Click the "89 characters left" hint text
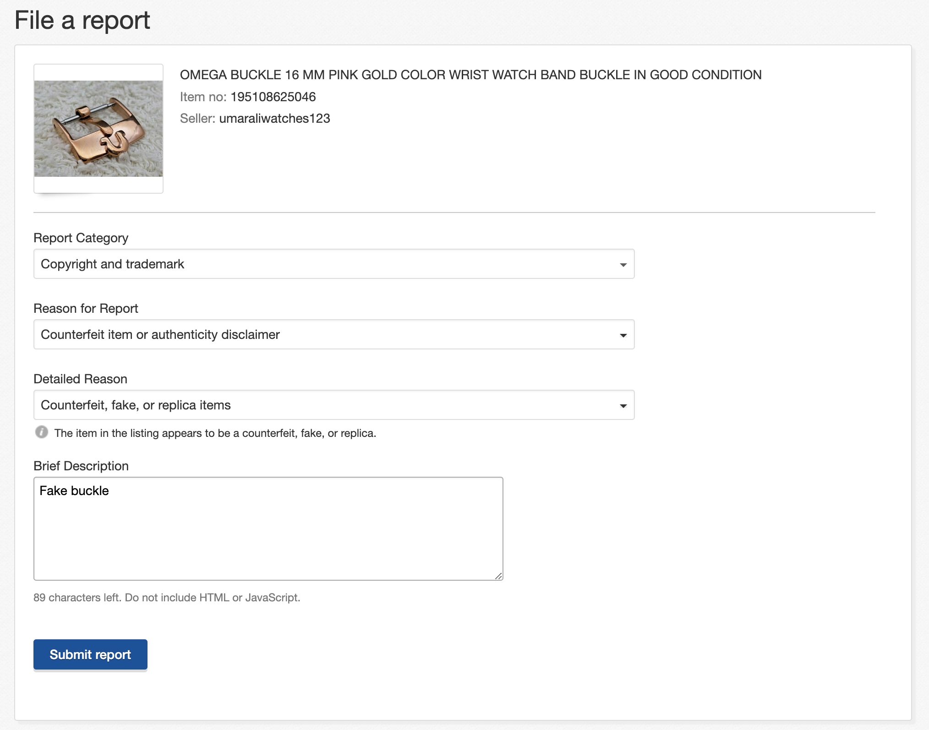The width and height of the screenshot is (929, 730). tap(167, 598)
